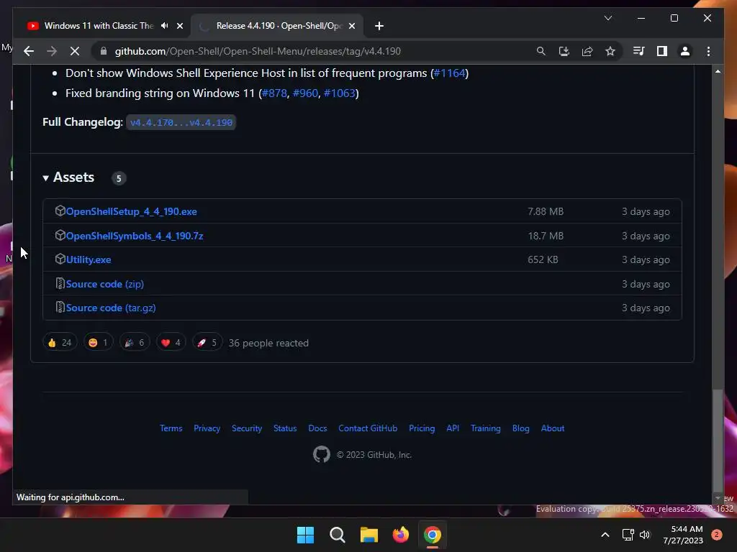This screenshot has height=552, width=737.
Task: Open the Status footer link
Action: pyautogui.click(x=285, y=428)
